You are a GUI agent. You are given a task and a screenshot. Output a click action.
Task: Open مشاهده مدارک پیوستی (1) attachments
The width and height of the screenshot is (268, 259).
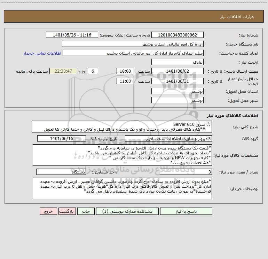127,211
